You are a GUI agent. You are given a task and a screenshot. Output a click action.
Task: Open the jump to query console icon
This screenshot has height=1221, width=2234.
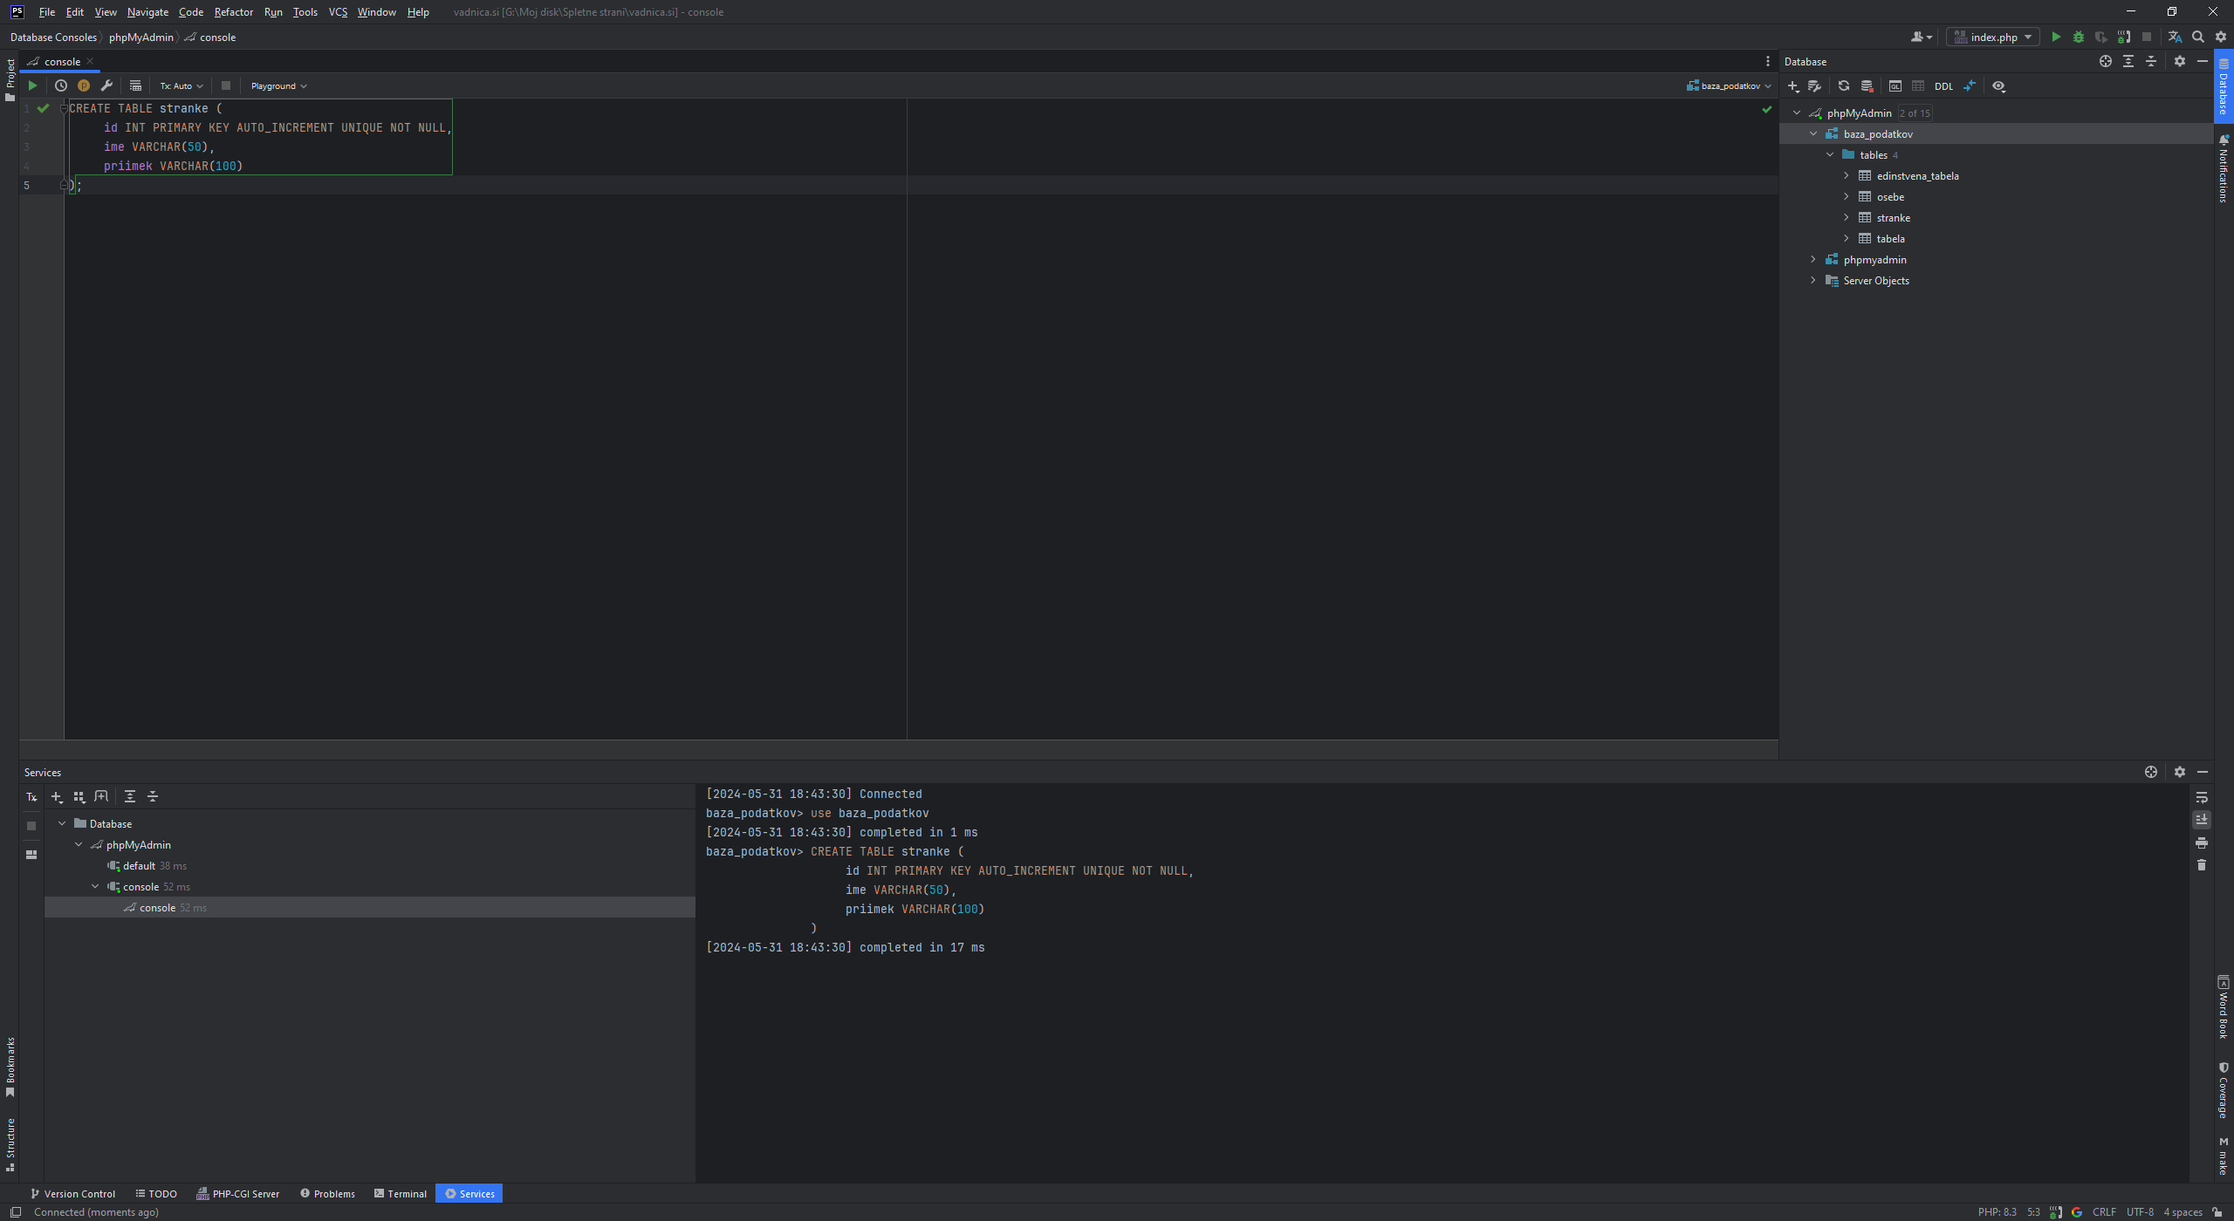1895,85
